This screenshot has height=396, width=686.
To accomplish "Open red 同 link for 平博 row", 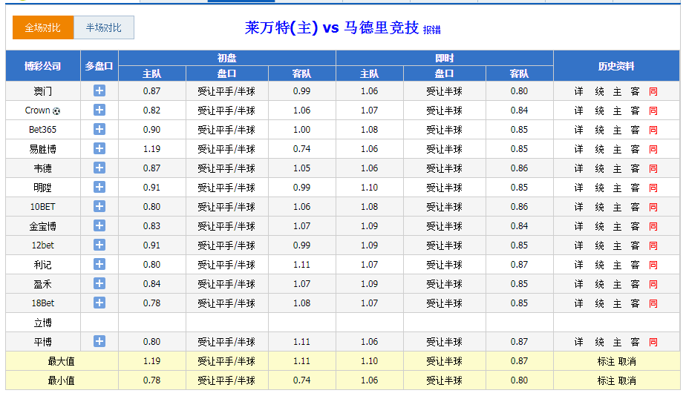I will tap(653, 342).
